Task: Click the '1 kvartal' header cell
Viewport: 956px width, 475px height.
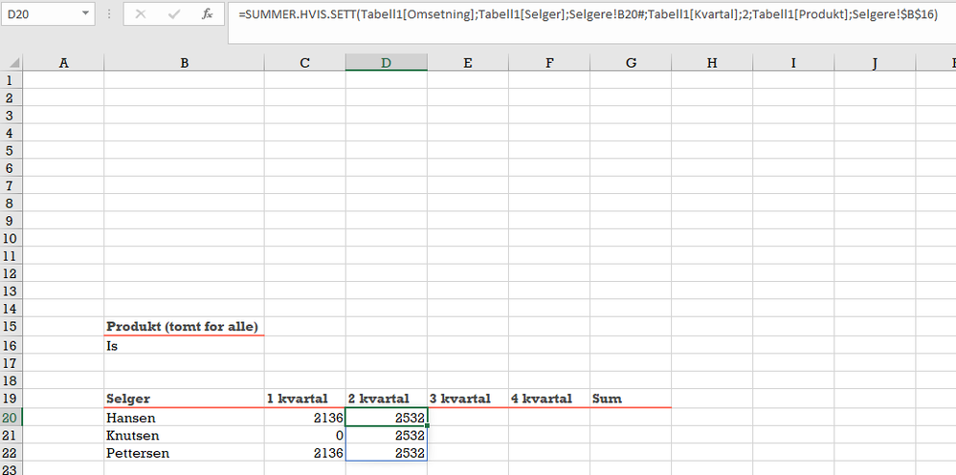Action: pos(305,399)
